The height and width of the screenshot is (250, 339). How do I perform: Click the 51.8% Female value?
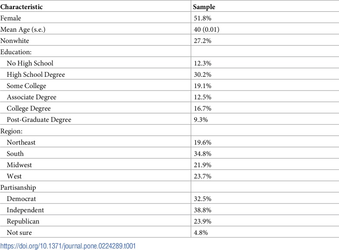(x=202, y=18)
